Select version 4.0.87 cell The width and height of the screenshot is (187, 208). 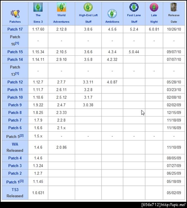coord(112,82)
